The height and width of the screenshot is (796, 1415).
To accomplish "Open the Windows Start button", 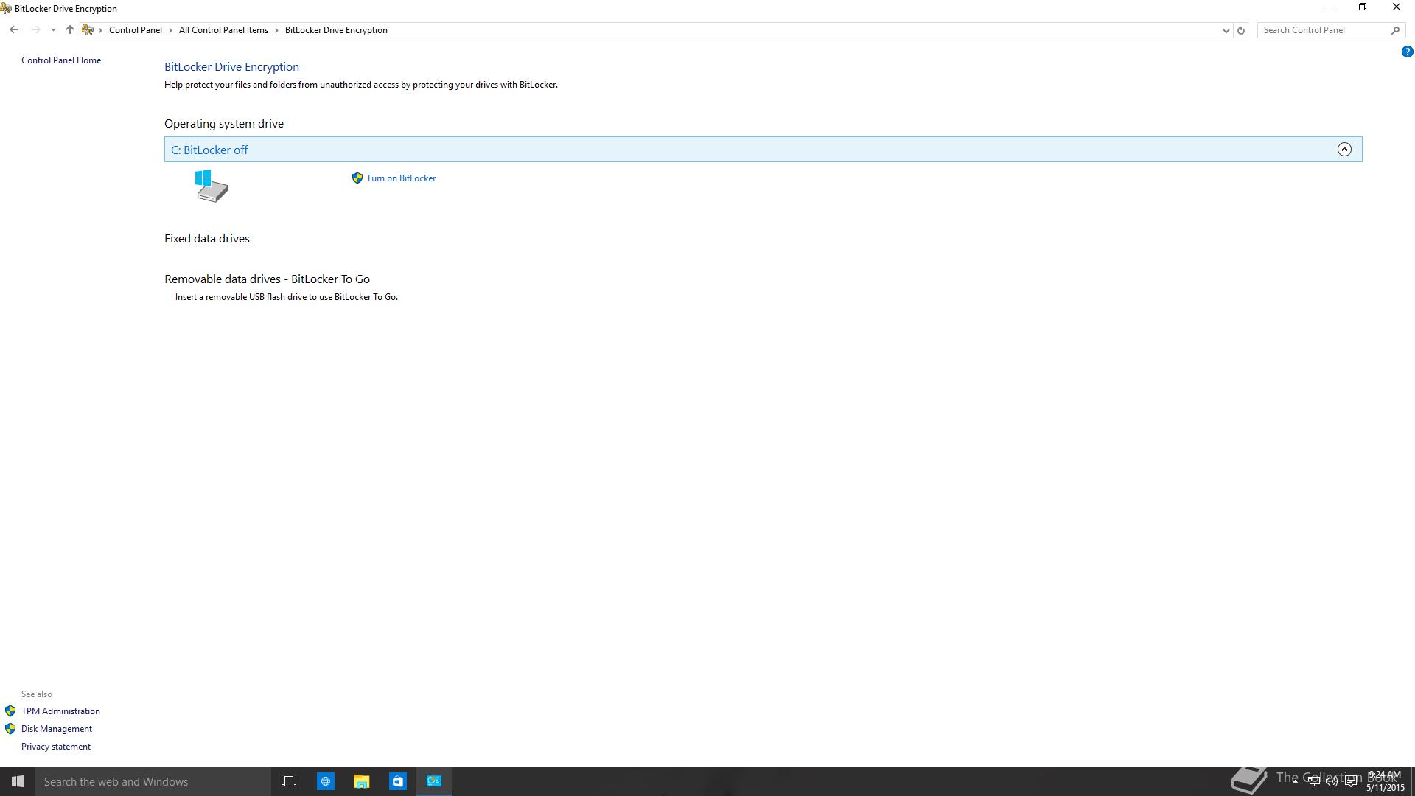I will click(18, 781).
